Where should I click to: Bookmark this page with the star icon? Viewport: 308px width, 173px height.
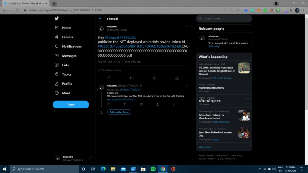pos(238,10)
